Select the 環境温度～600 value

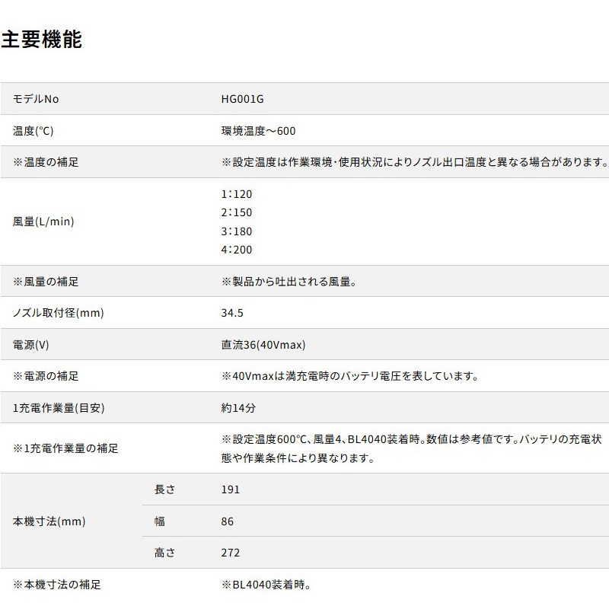pos(258,131)
